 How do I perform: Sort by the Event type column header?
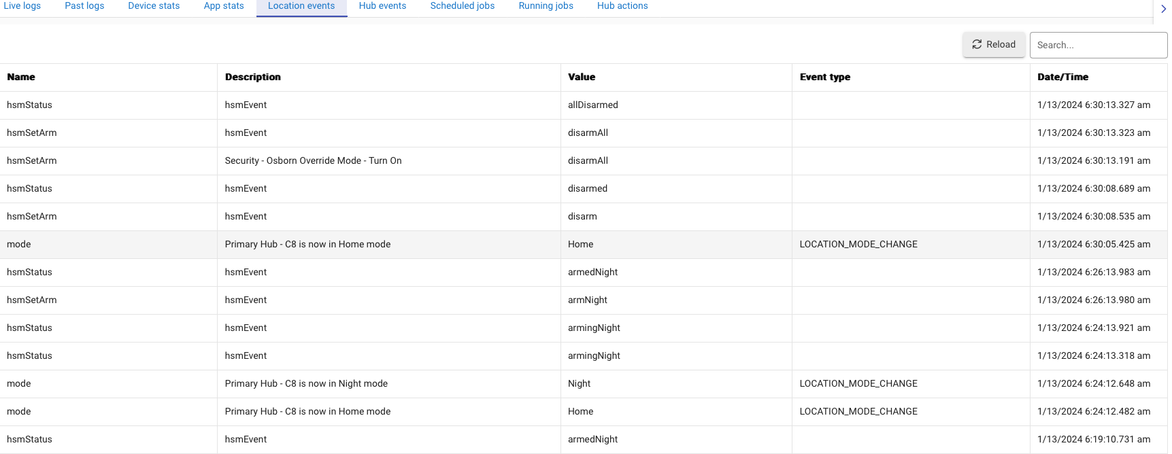824,77
